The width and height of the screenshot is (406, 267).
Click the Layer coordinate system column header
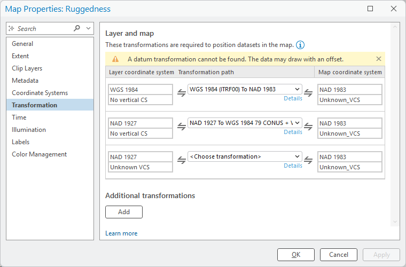click(142, 72)
